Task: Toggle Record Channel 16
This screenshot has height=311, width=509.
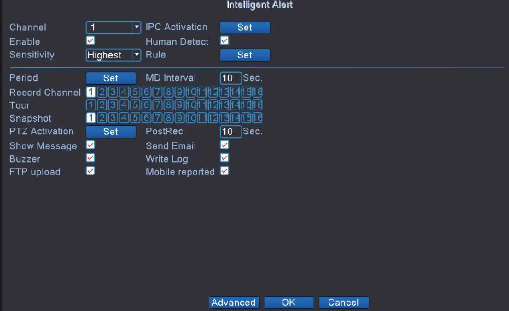Action: click(x=257, y=92)
